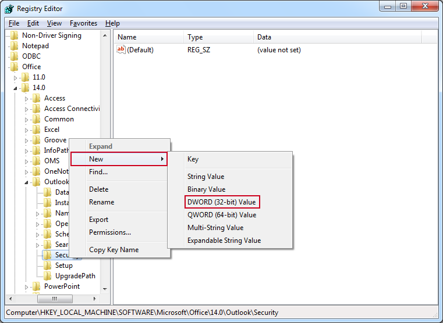Click Delete in the context menu
The image size is (443, 323).
(x=98, y=189)
